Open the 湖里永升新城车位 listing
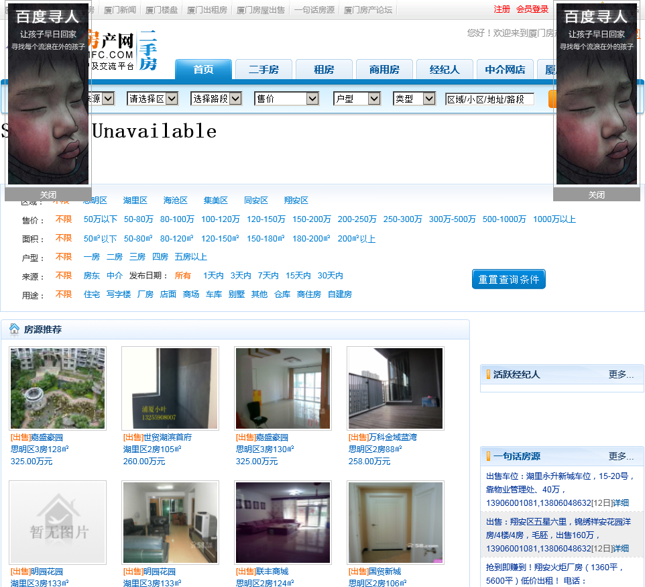Image resolution: width=645 pixels, height=587 pixels. click(559, 490)
